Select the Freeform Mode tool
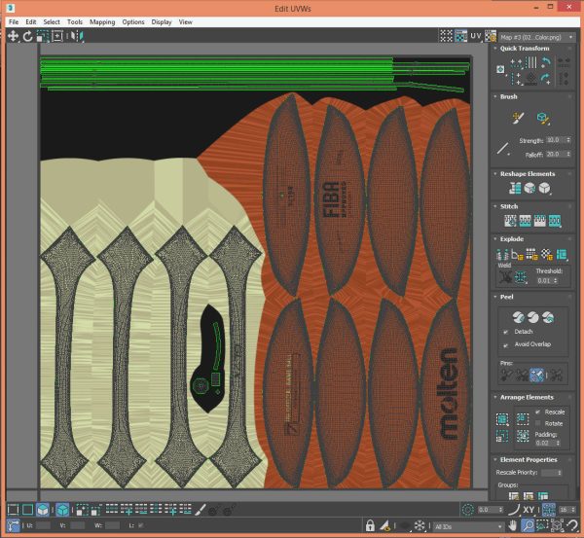 pyautogui.click(x=57, y=36)
